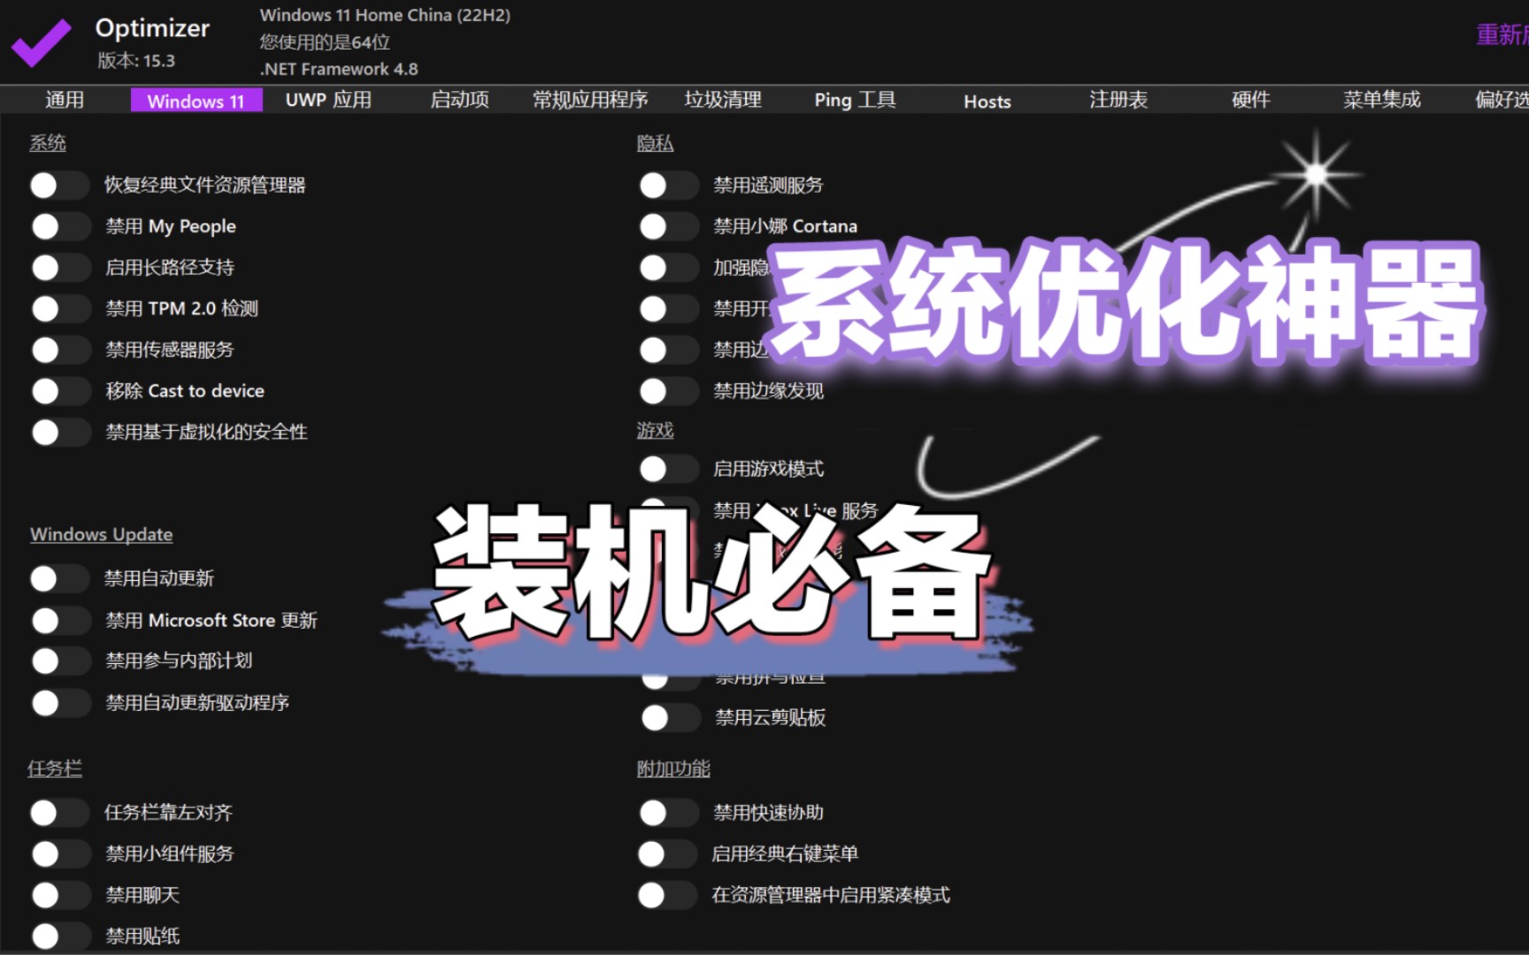Toggle 禁用自动更新 switch
The image size is (1529, 955).
58,578
